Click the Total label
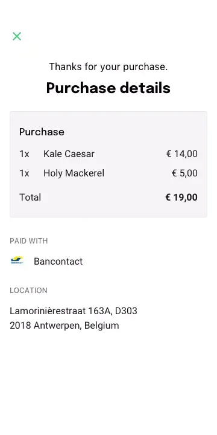The image size is (217, 435). pyautogui.click(x=30, y=198)
